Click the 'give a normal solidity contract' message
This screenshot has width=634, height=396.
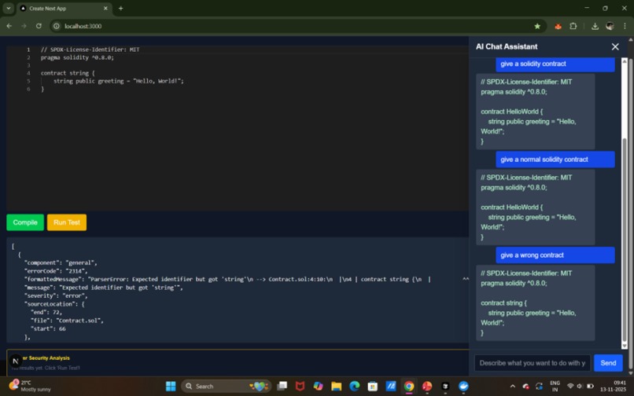pos(555,159)
